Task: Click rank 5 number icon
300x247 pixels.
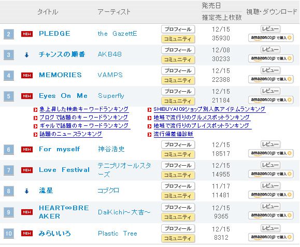Action: (9, 96)
